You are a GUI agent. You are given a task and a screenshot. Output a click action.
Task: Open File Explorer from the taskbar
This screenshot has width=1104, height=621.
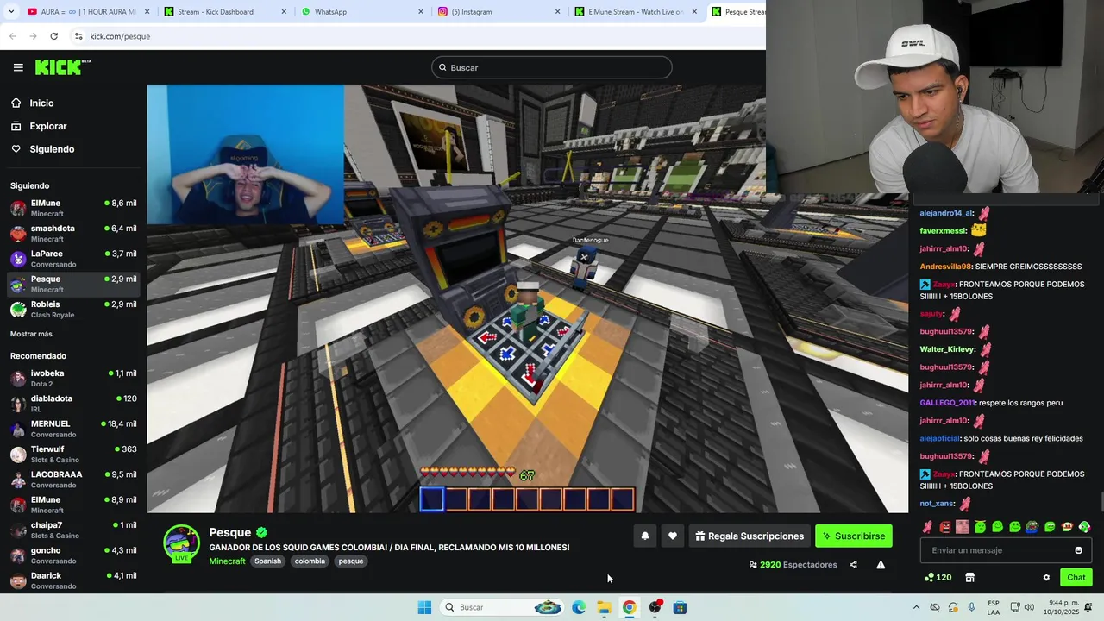(x=604, y=607)
